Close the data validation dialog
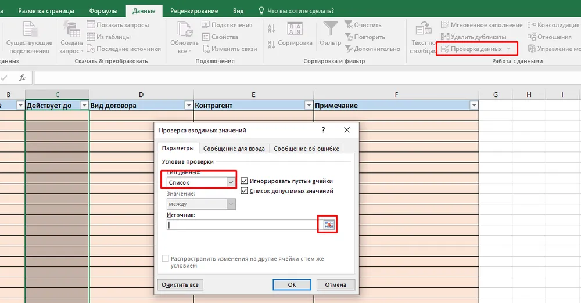The height and width of the screenshot is (303, 581). (347, 130)
